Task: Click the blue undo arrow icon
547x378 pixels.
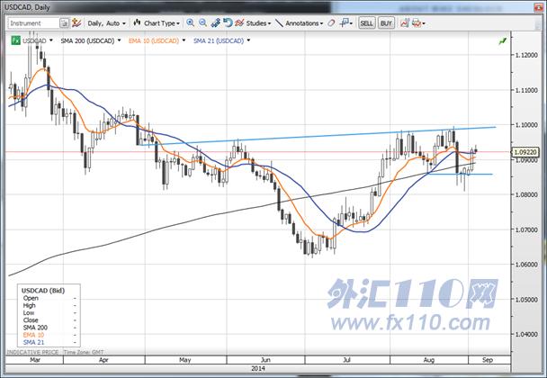Action: 228,23
